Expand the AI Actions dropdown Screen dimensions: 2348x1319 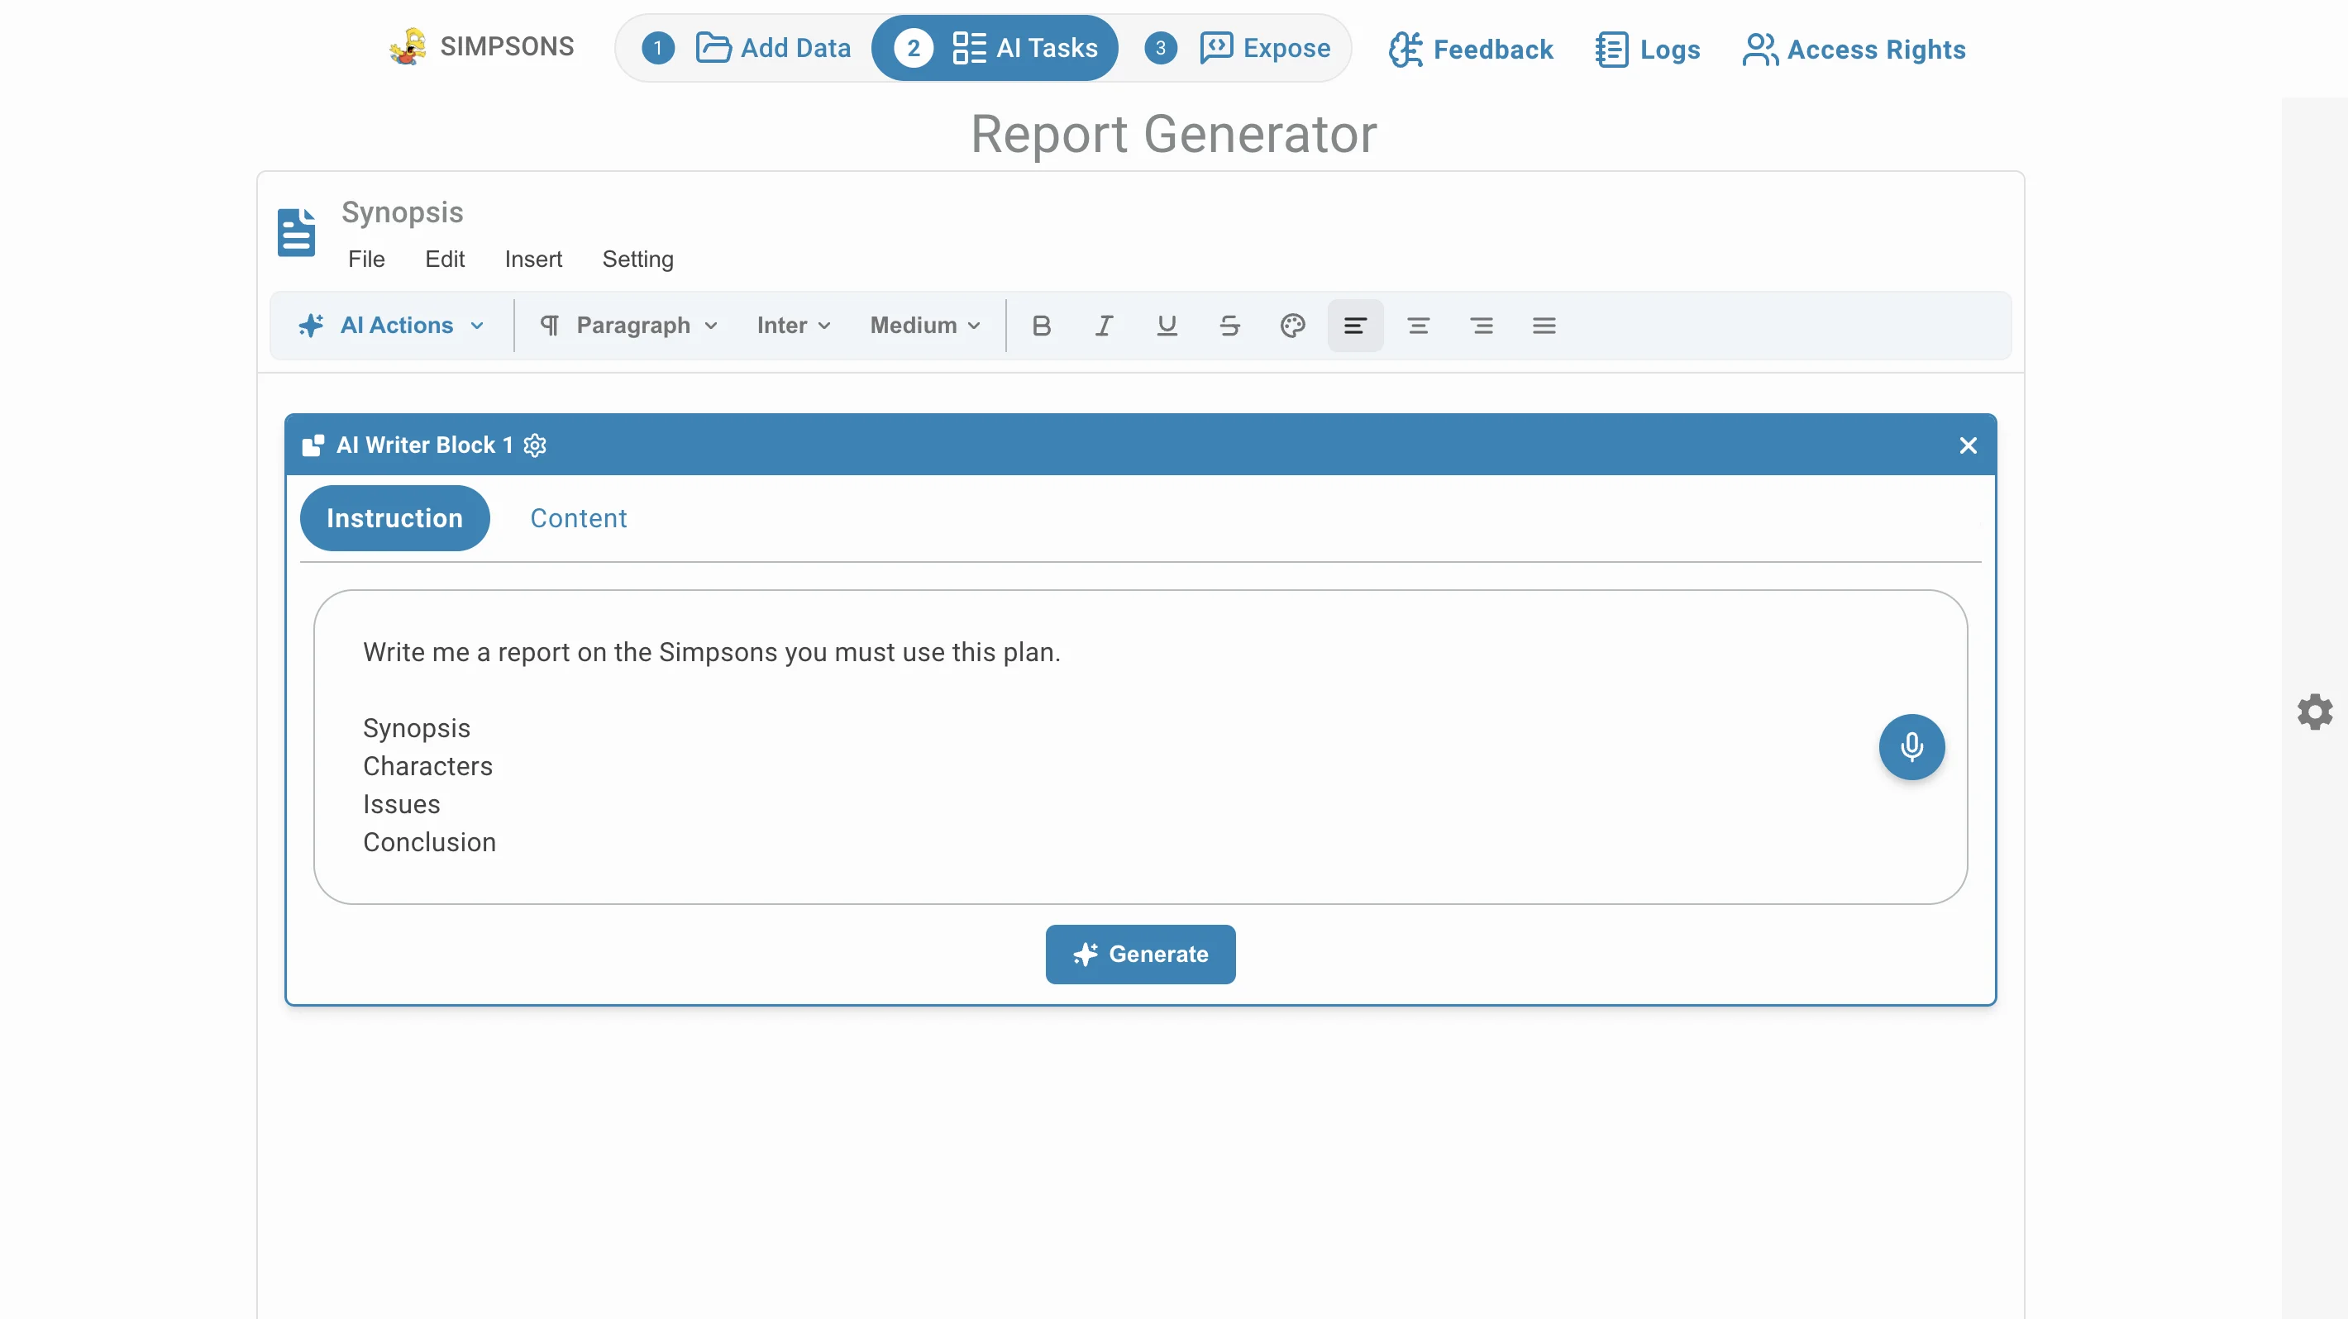392,326
